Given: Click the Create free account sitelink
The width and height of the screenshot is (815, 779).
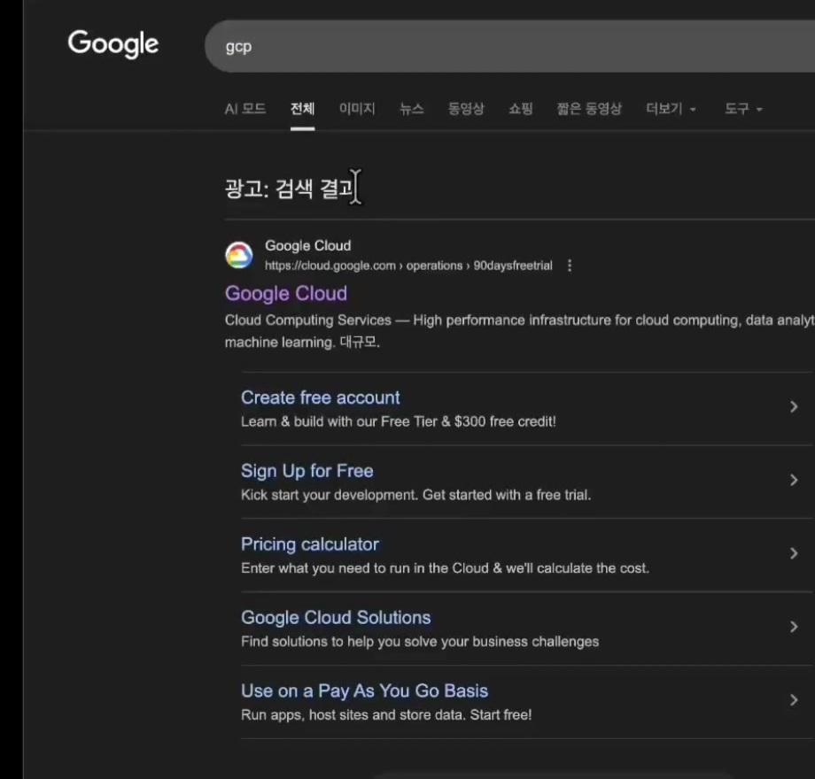Looking at the screenshot, I should pos(320,397).
